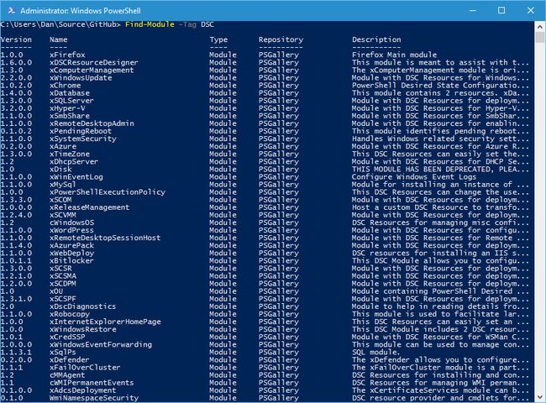The width and height of the screenshot is (546, 403).
Task: Click the xSCSMA module name
Action: [63, 276]
